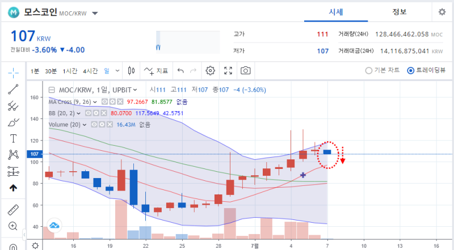Click the mini price sparkline chart
454x250 pixels.
pyautogui.click(x=188, y=43)
